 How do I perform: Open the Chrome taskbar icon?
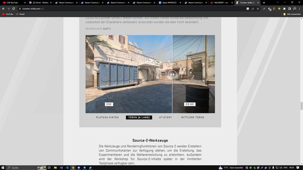tap(73, 168)
